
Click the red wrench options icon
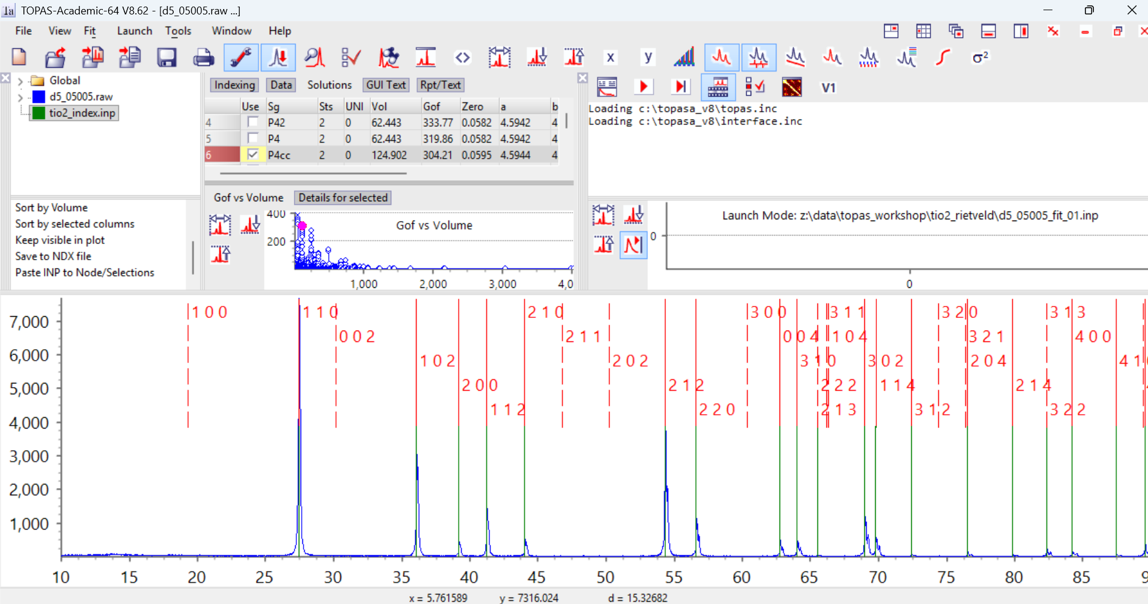coord(241,58)
